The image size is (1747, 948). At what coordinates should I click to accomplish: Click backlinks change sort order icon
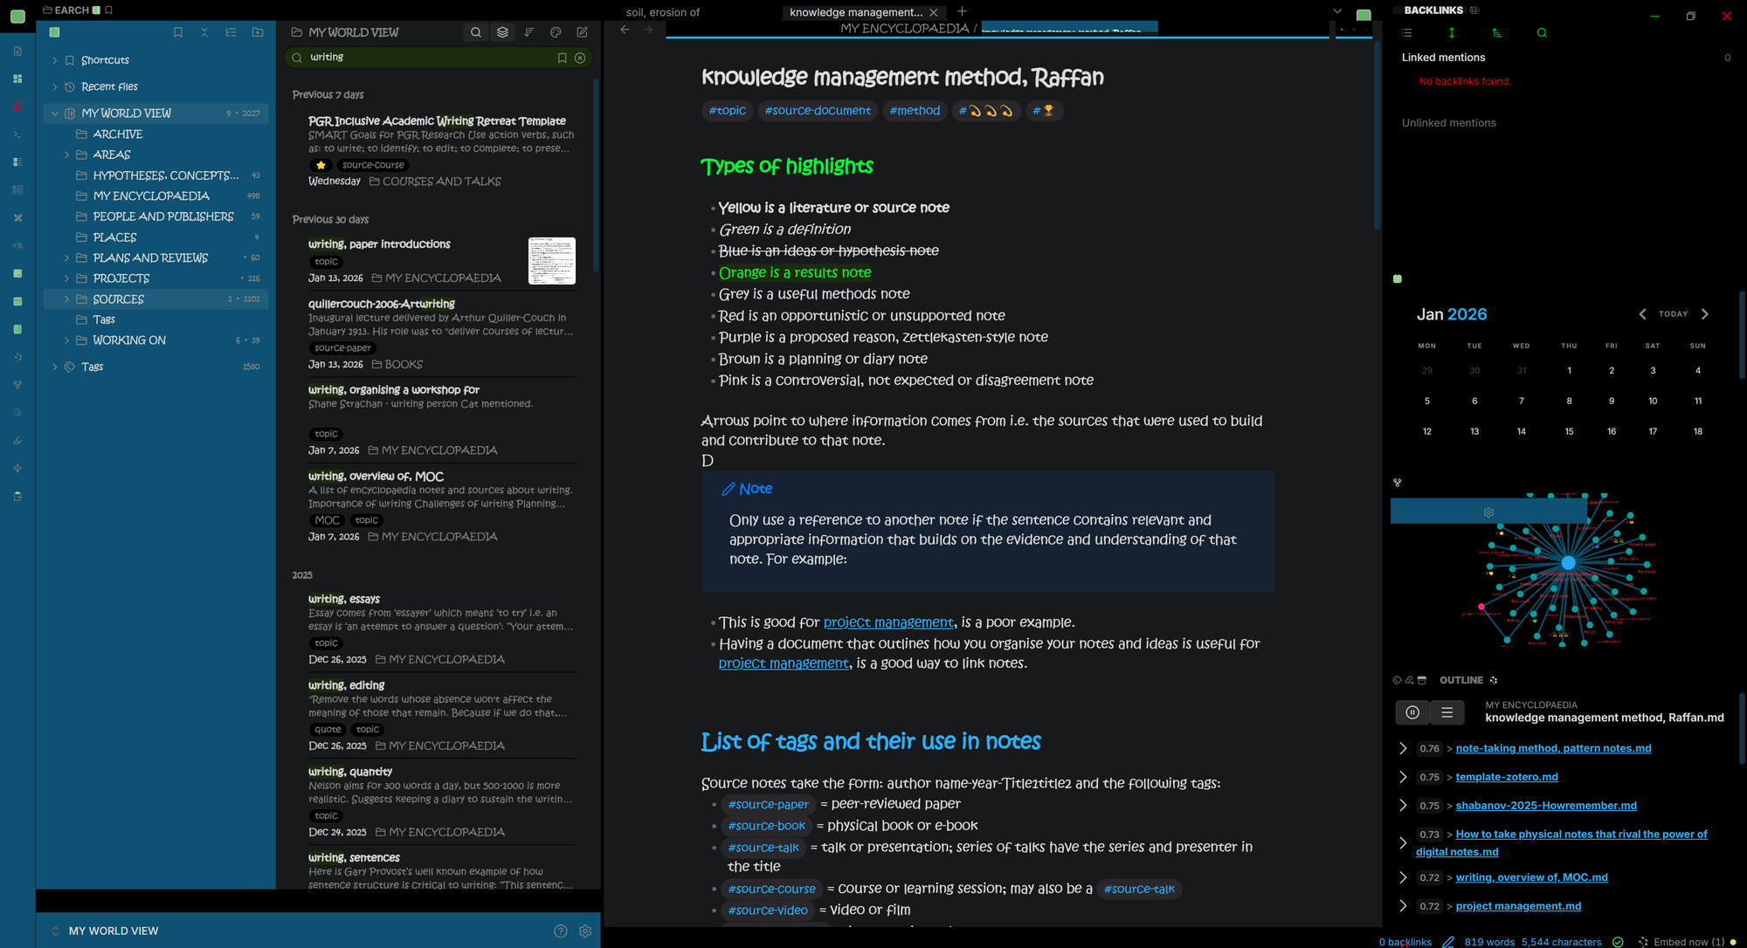(x=1496, y=33)
